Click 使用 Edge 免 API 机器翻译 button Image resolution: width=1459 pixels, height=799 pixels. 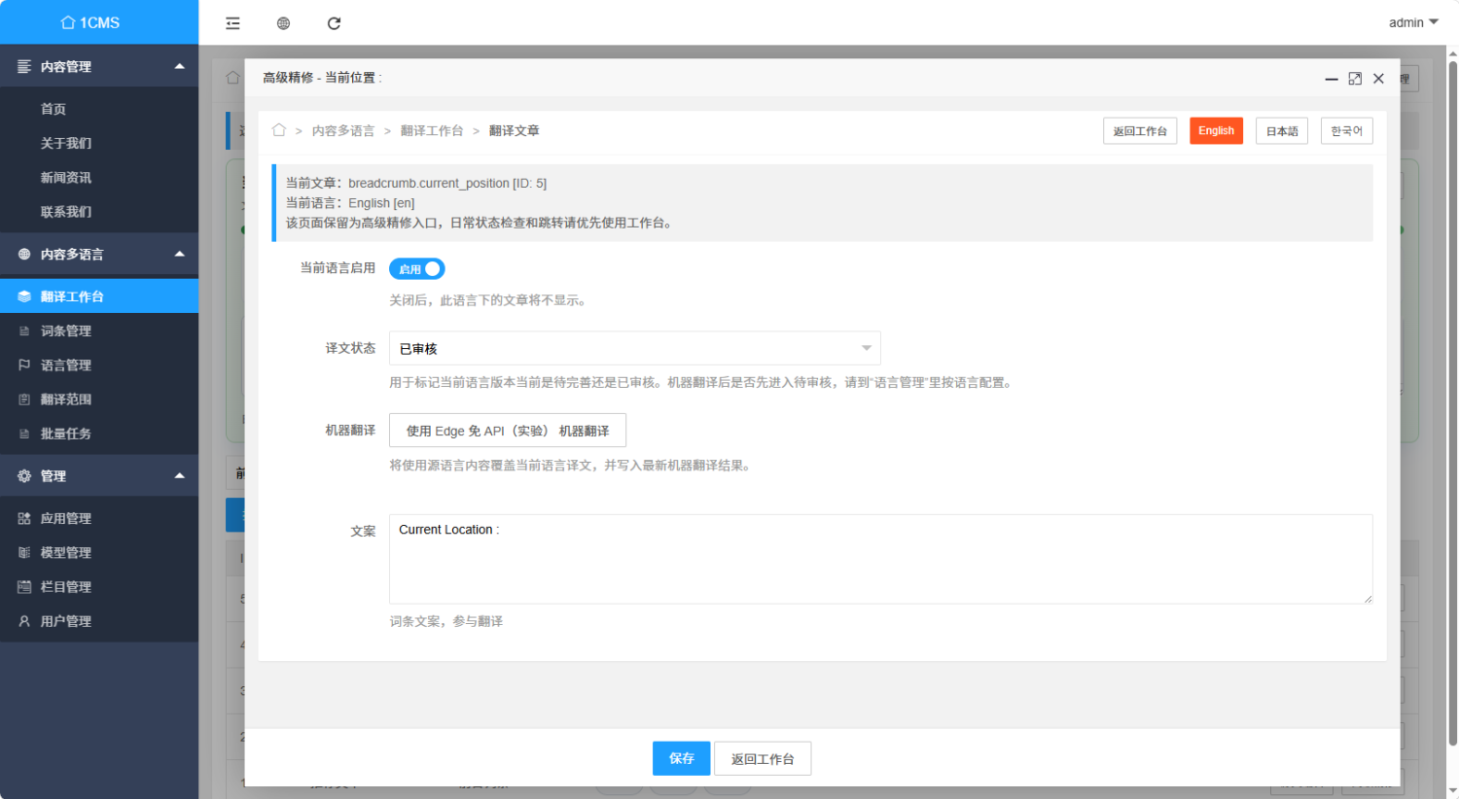(x=508, y=431)
